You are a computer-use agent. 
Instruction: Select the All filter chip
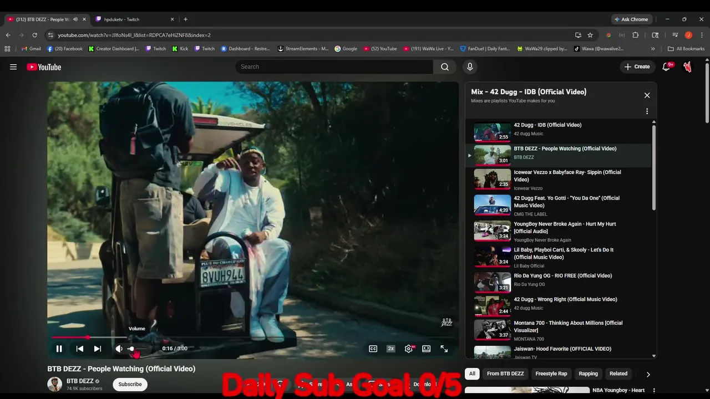point(472,374)
